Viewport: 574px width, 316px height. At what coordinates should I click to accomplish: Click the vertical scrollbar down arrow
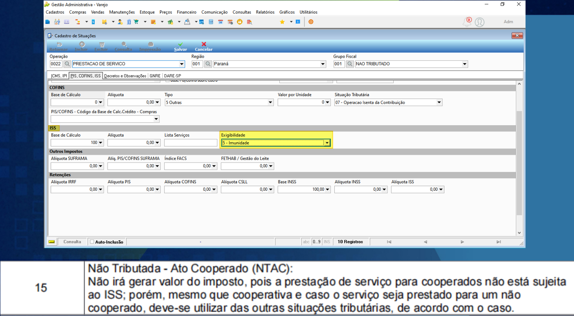coord(519,233)
